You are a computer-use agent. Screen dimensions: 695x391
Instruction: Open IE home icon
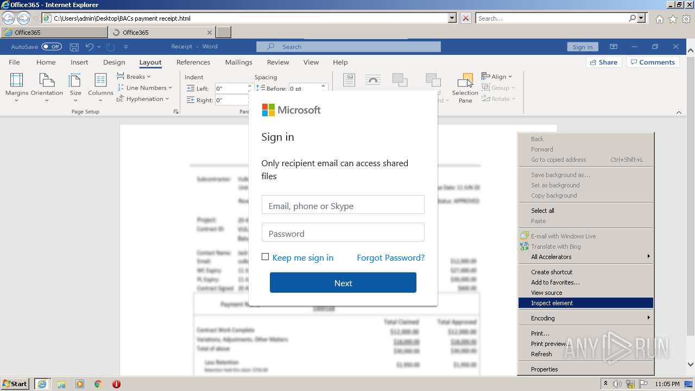click(x=659, y=19)
